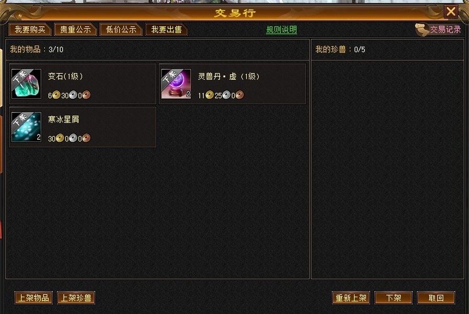
Task: Click the 取回 button
Action: pos(436,298)
